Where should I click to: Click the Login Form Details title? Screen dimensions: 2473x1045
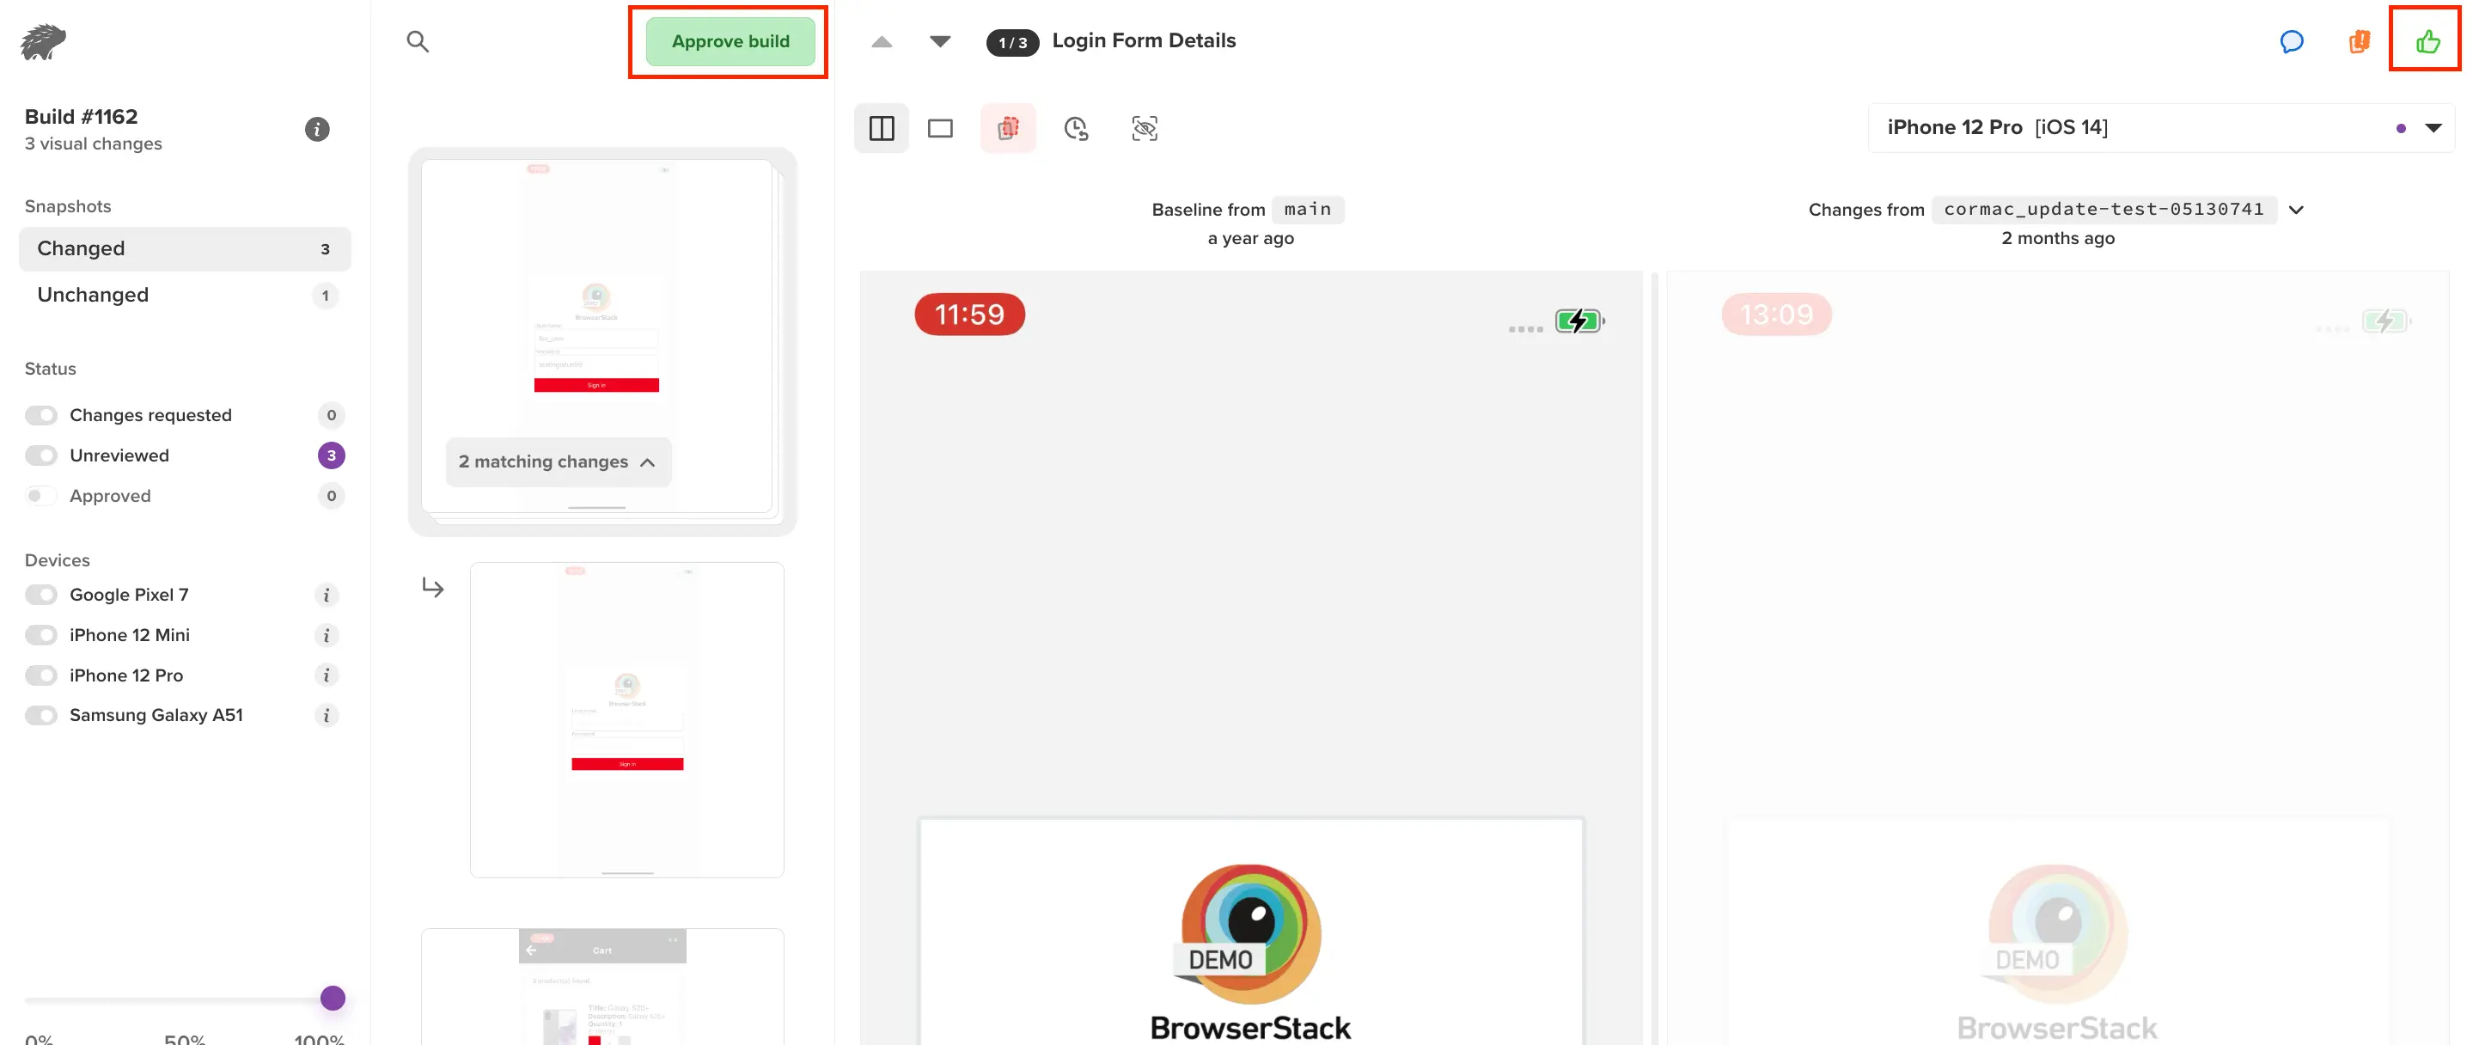(1144, 40)
